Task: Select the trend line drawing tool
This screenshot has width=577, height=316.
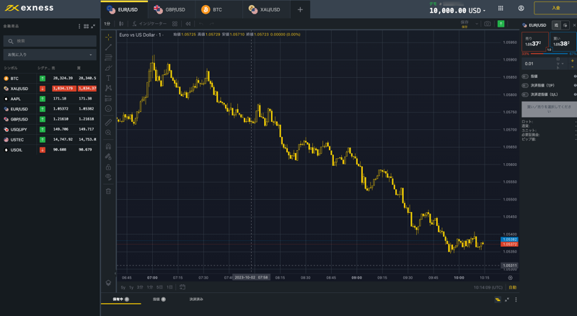Action: pyautogui.click(x=108, y=47)
